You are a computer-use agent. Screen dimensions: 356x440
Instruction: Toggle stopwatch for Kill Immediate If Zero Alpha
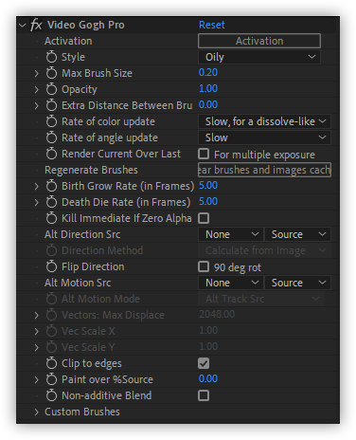[51, 218]
